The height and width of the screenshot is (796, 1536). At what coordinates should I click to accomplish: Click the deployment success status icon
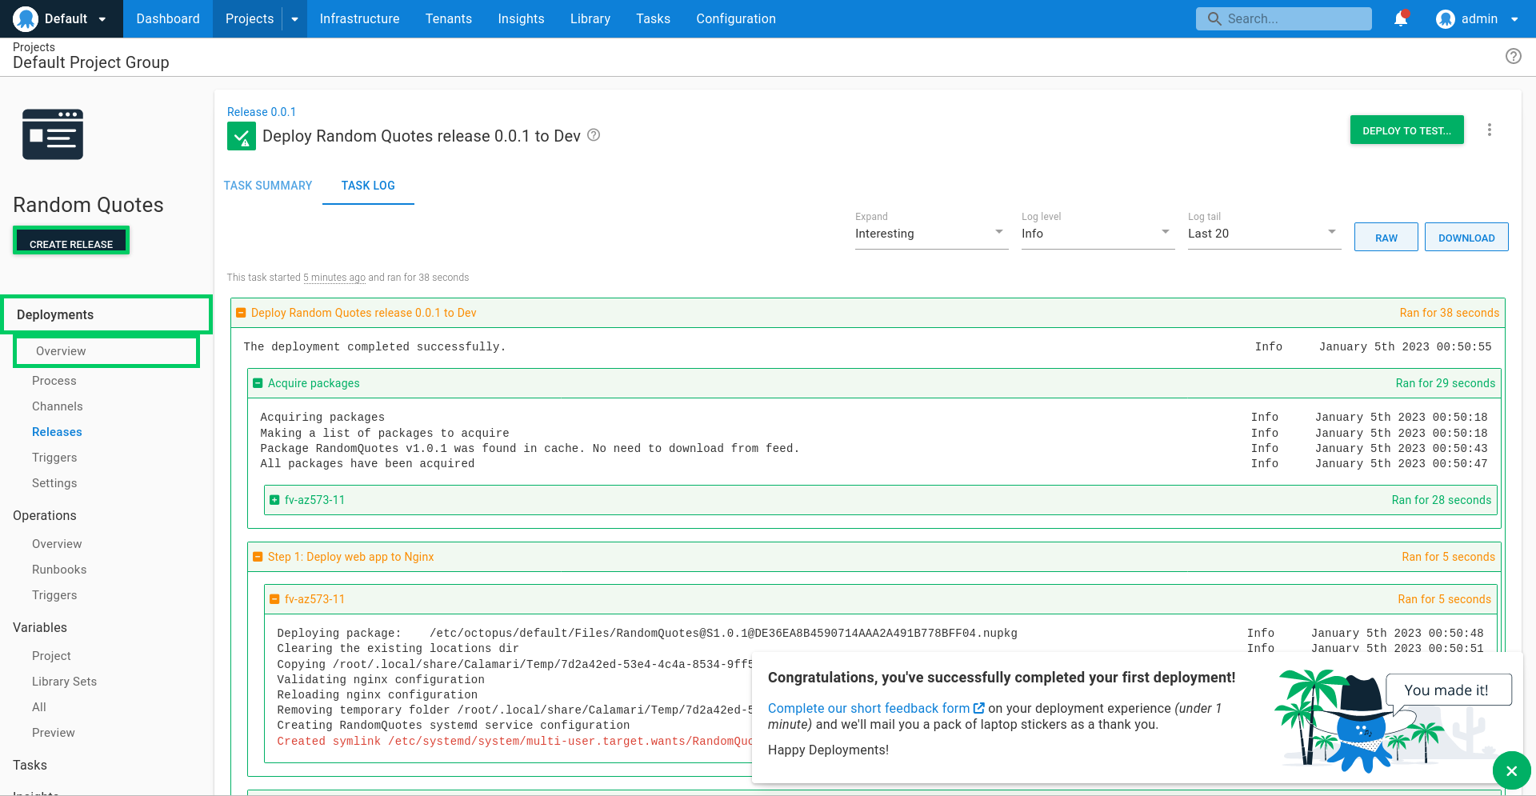point(242,136)
